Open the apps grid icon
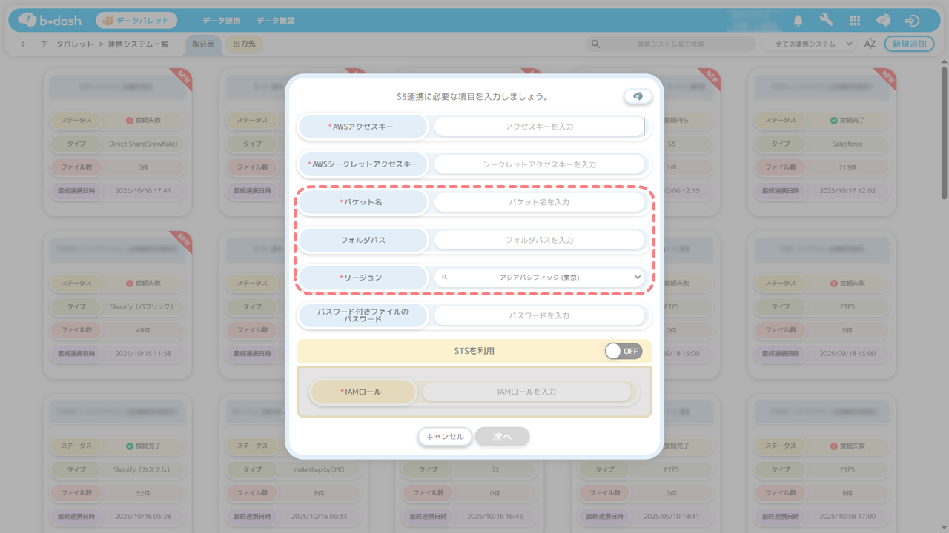 (x=855, y=21)
